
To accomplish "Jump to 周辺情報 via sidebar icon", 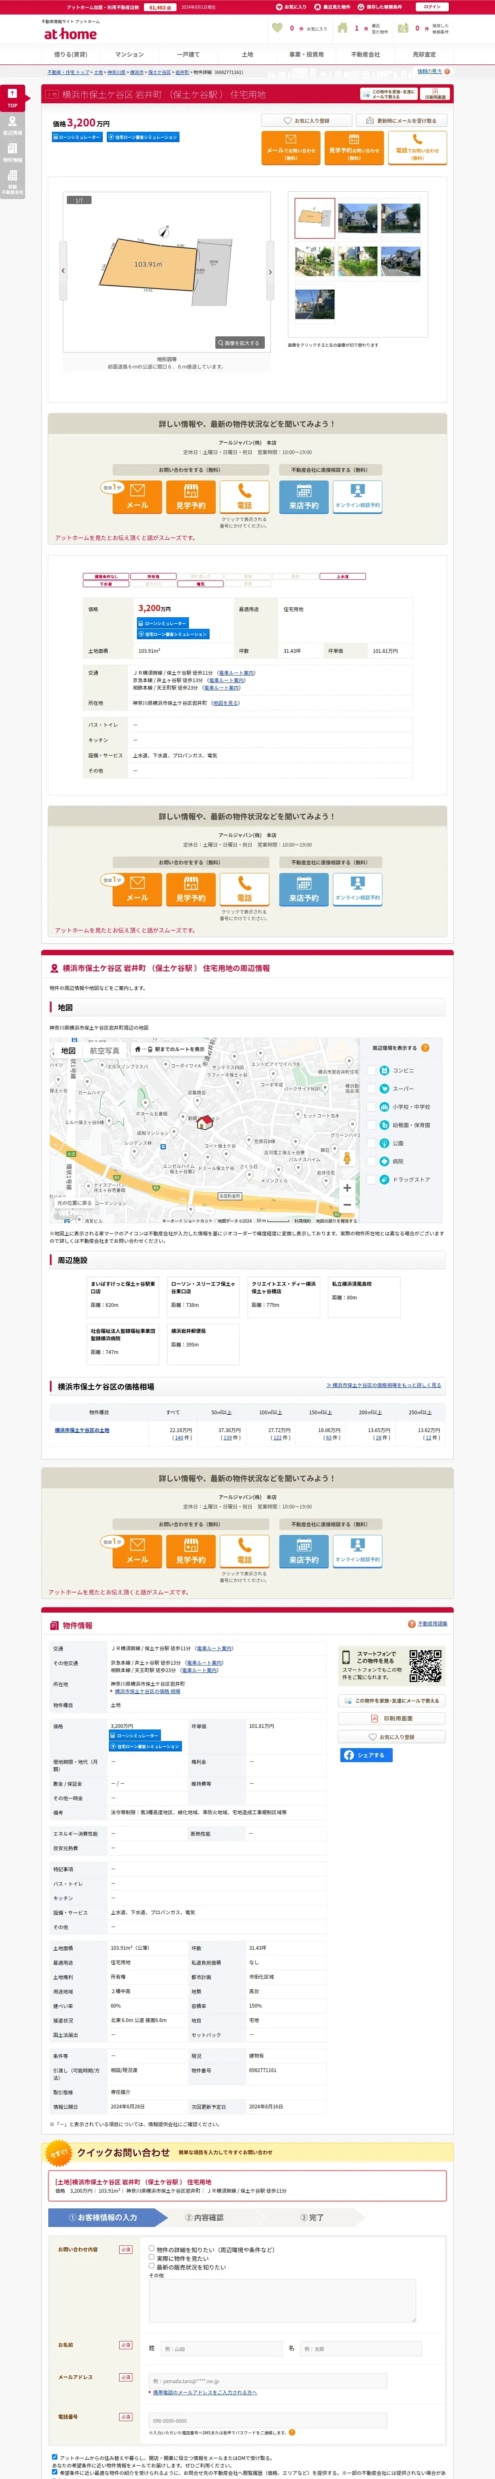I will pyautogui.click(x=12, y=126).
